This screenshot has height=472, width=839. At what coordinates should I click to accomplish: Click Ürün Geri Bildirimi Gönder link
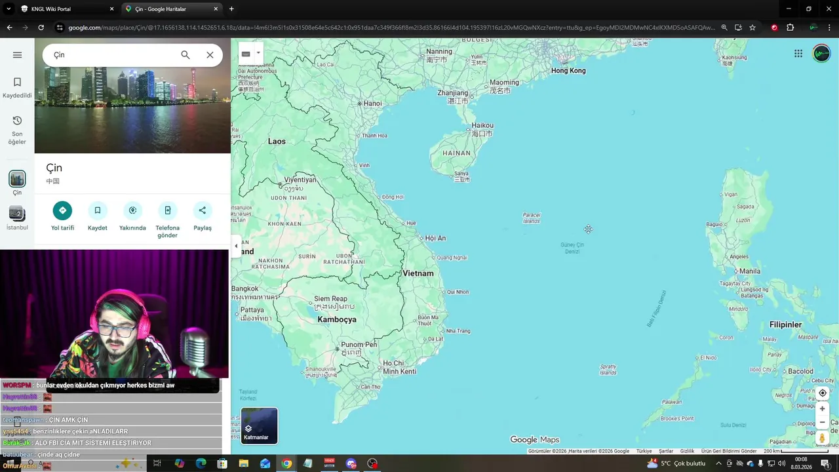tap(729, 451)
